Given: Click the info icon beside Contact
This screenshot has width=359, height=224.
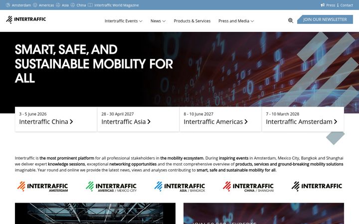Looking at the screenshot, I should point(338,5).
